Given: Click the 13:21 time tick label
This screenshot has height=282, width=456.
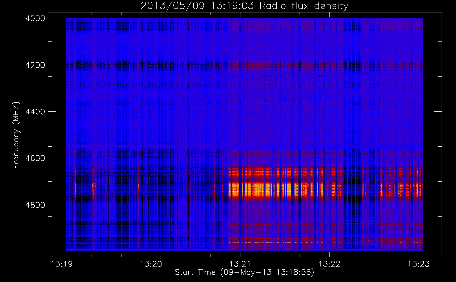Looking at the screenshot, I should pos(240,264).
